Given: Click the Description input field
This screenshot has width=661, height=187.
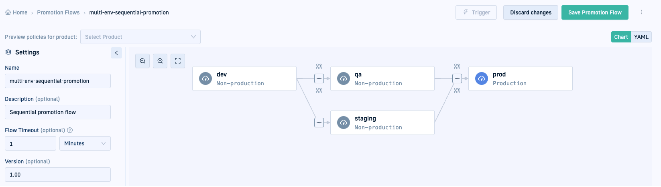Looking at the screenshot, I should [x=58, y=112].
